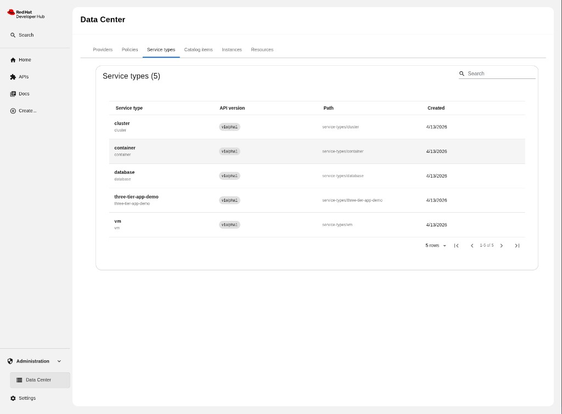Click the APIs puzzle piece icon
The height and width of the screenshot is (414, 562).
(x=13, y=77)
